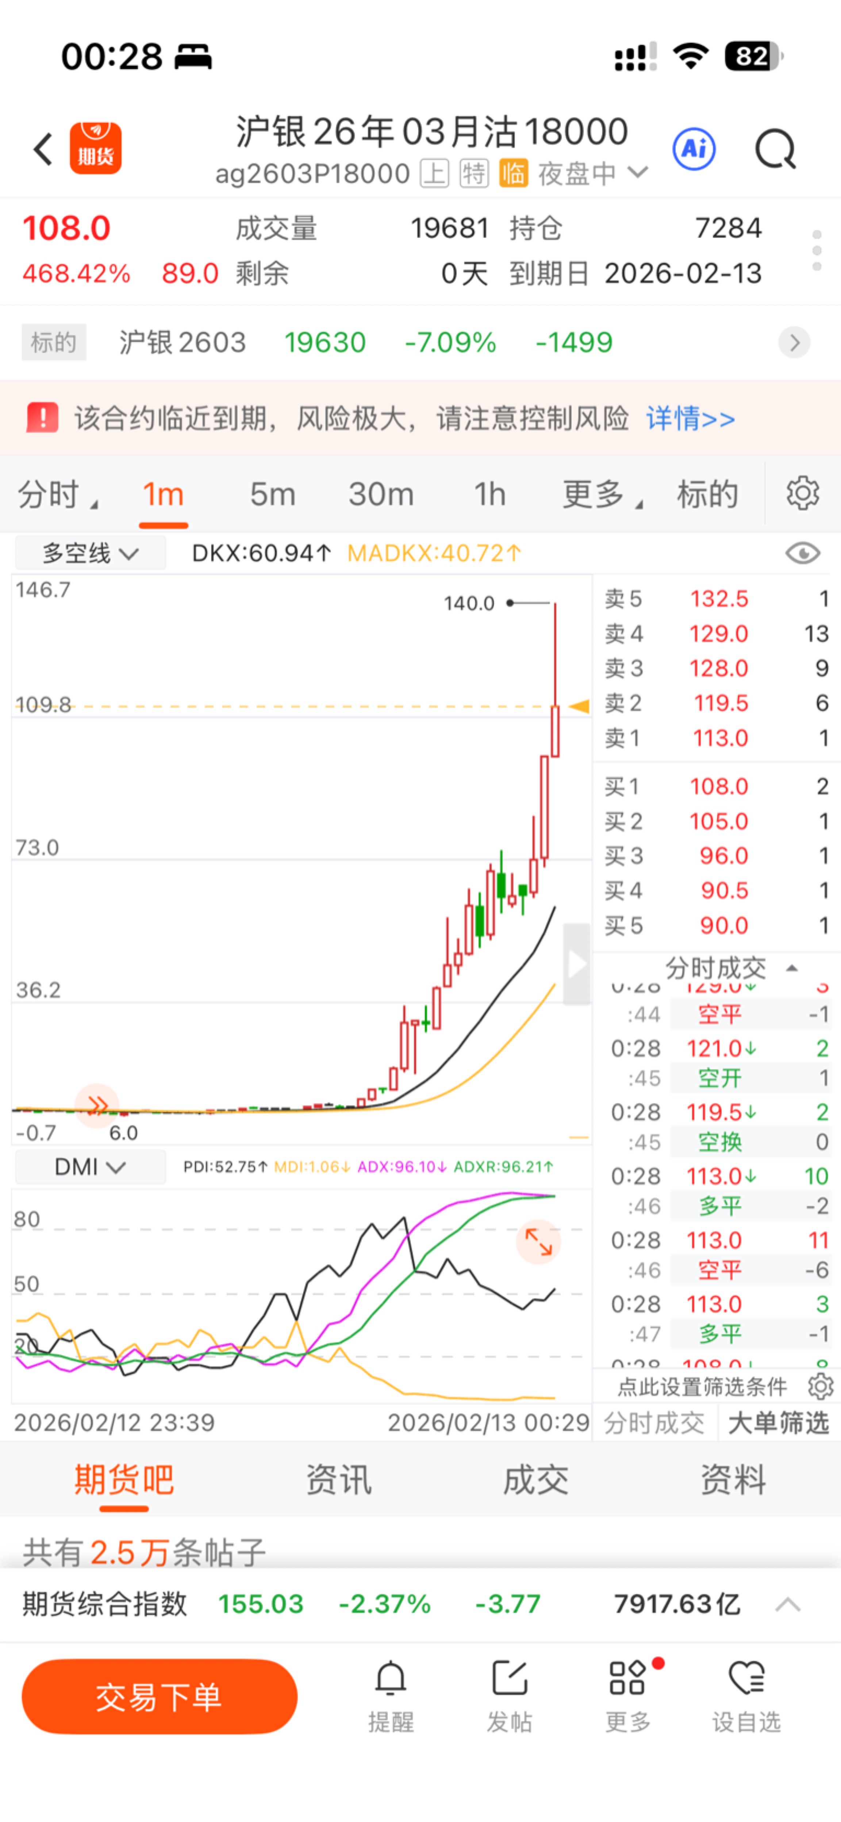Image resolution: width=841 pixels, height=1822 pixels.
Task: Open the 详情>> risk warning link
Action: tap(691, 419)
